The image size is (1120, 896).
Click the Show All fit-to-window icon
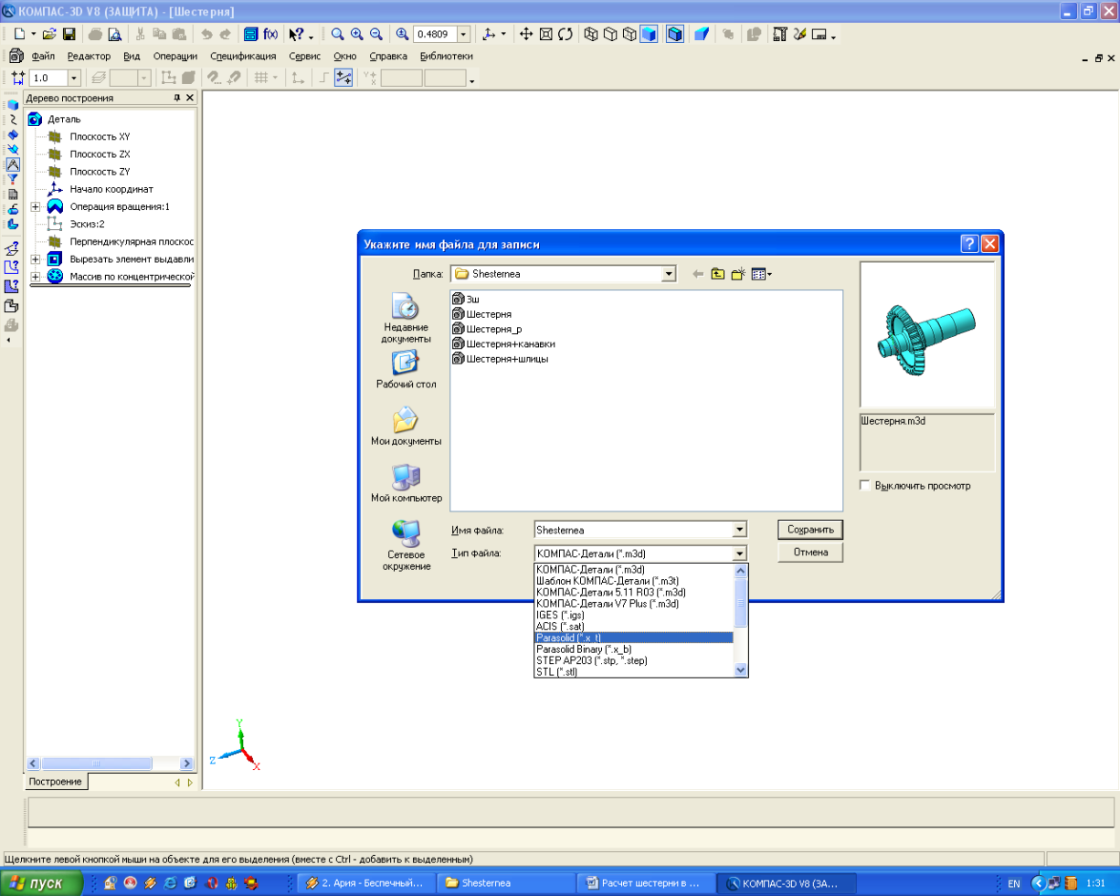click(545, 34)
